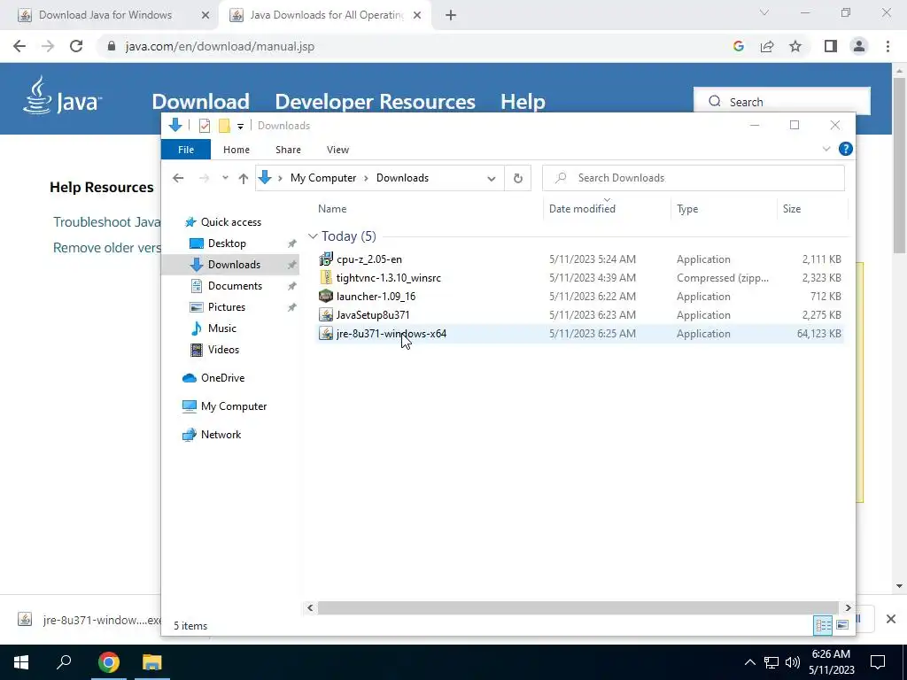
Task: Open Music in the navigation pane
Action: (x=221, y=328)
